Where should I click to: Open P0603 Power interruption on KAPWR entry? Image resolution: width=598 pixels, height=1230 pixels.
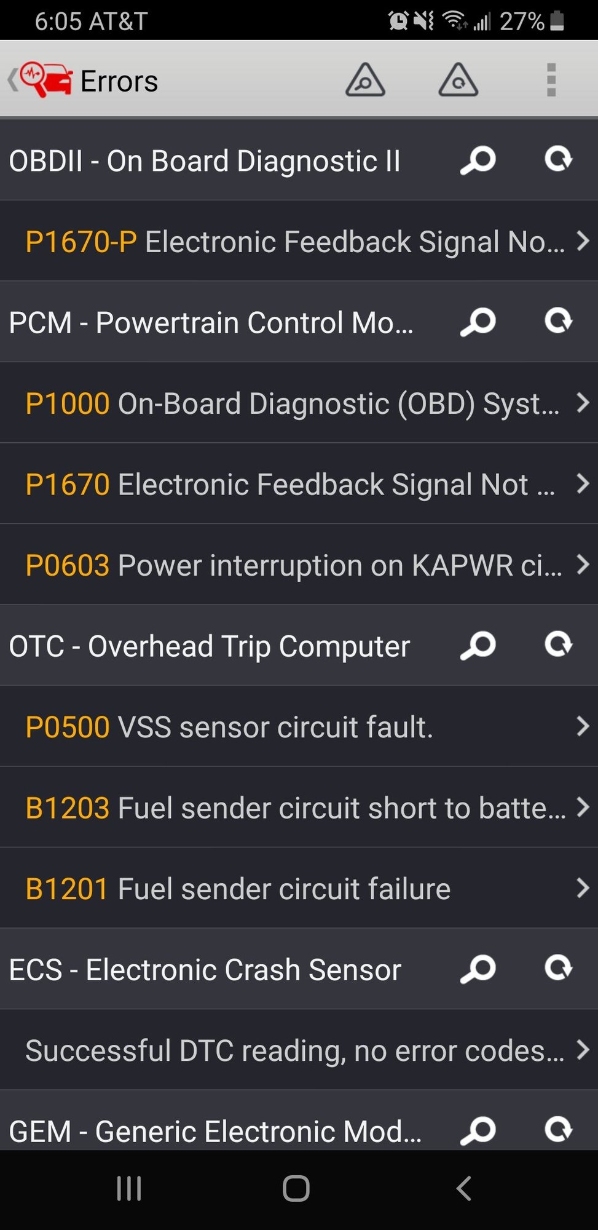(x=299, y=565)
